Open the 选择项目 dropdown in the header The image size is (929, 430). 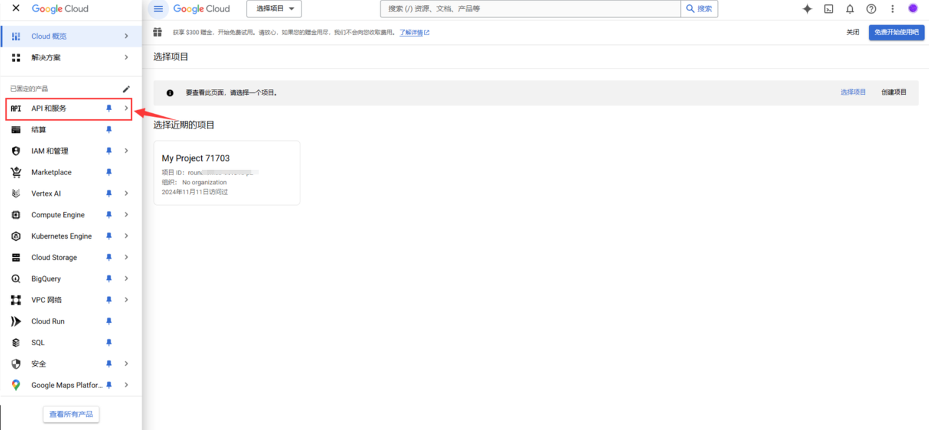pyautogui.click(x=274, y=9)
